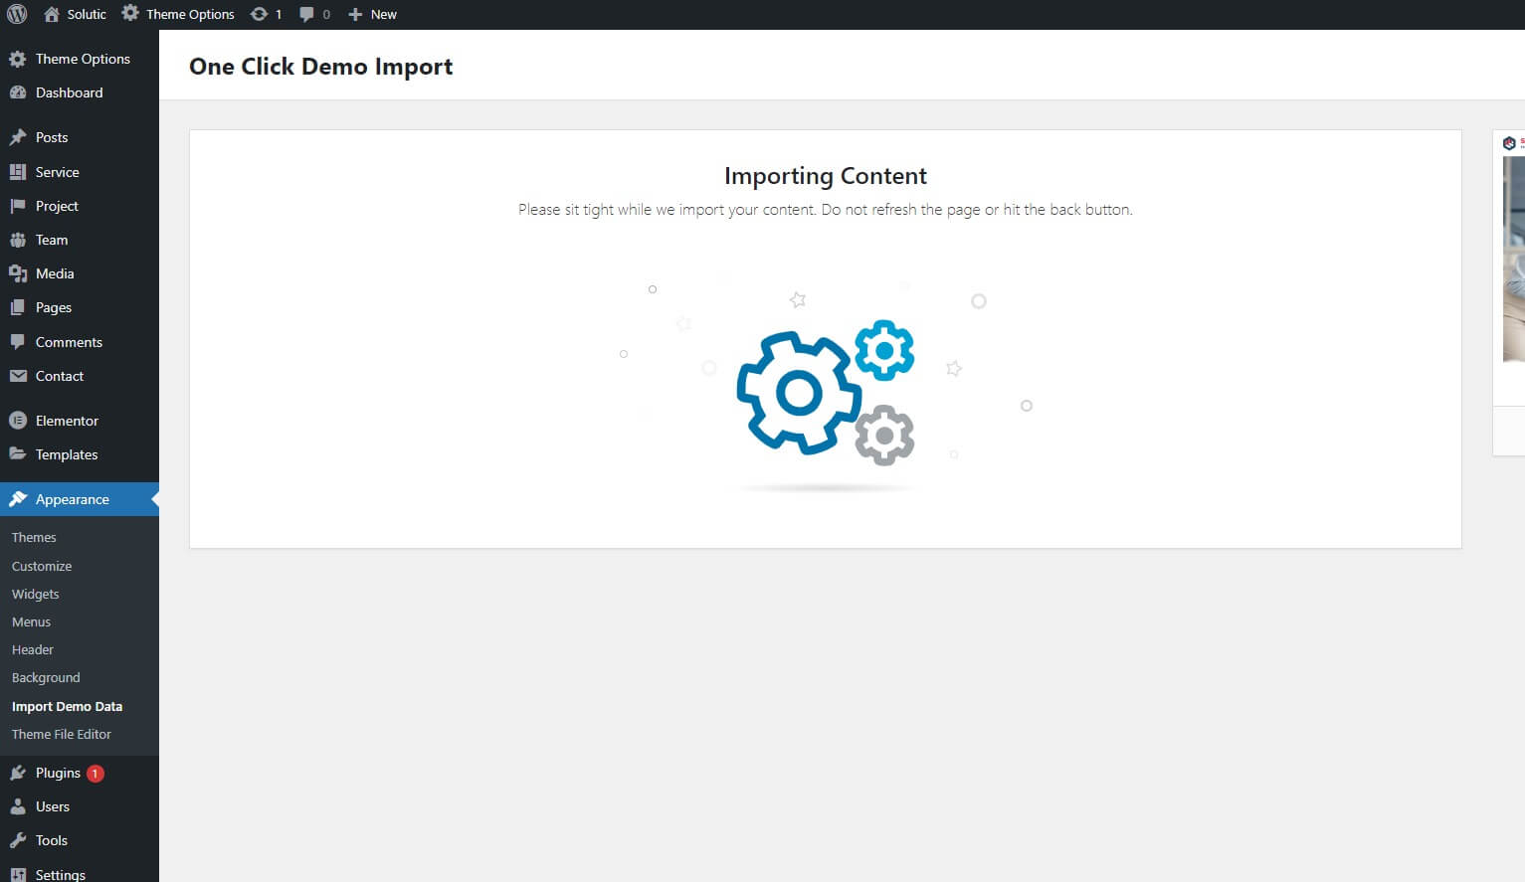Screen dimensions: 1525x882
Task: Click the demo preview thumbnail
Action: pos(1512,259)
